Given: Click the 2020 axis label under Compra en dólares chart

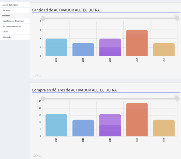Looking at the screenshot, I should pos(137,140).
